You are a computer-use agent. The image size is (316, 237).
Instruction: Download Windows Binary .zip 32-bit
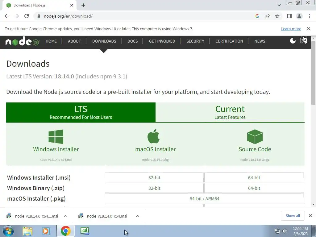(154, 188)
